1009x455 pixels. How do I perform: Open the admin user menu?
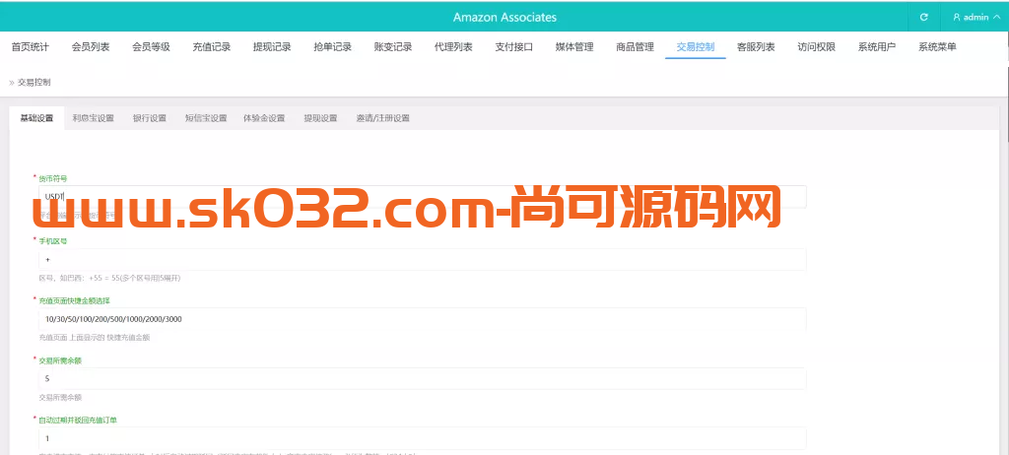click(x=976, y=18)
